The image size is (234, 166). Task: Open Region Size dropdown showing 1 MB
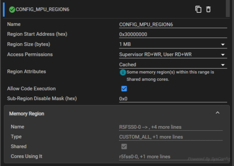173,44
